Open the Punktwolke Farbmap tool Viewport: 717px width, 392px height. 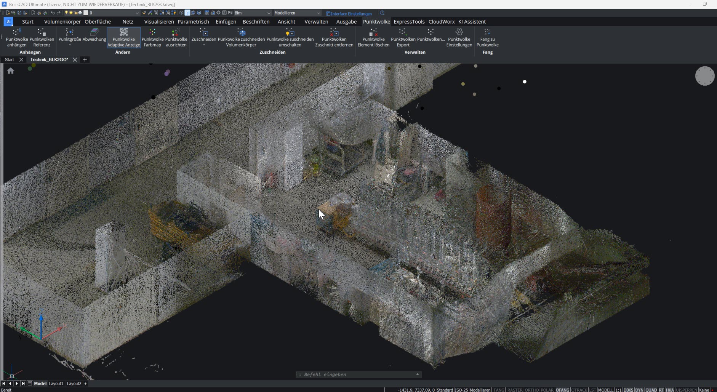pyautogui.click(x=152, y=38)
